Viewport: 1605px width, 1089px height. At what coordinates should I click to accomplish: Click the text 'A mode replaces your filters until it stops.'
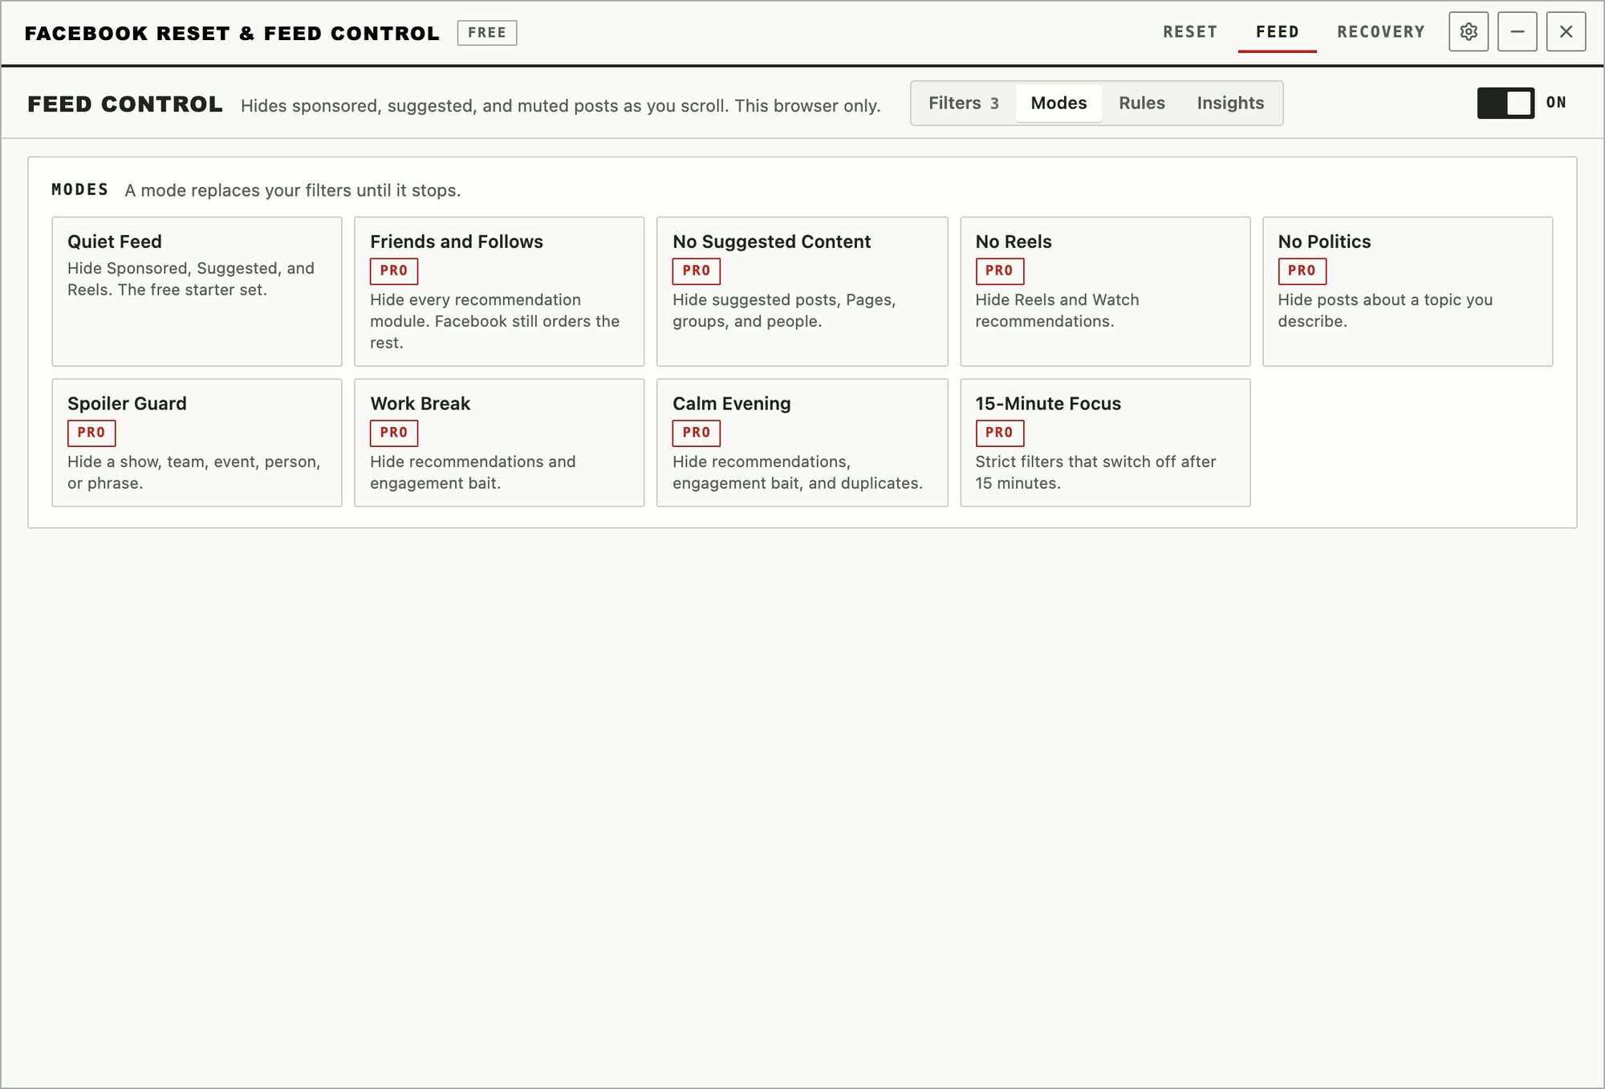tap(293, 190)
